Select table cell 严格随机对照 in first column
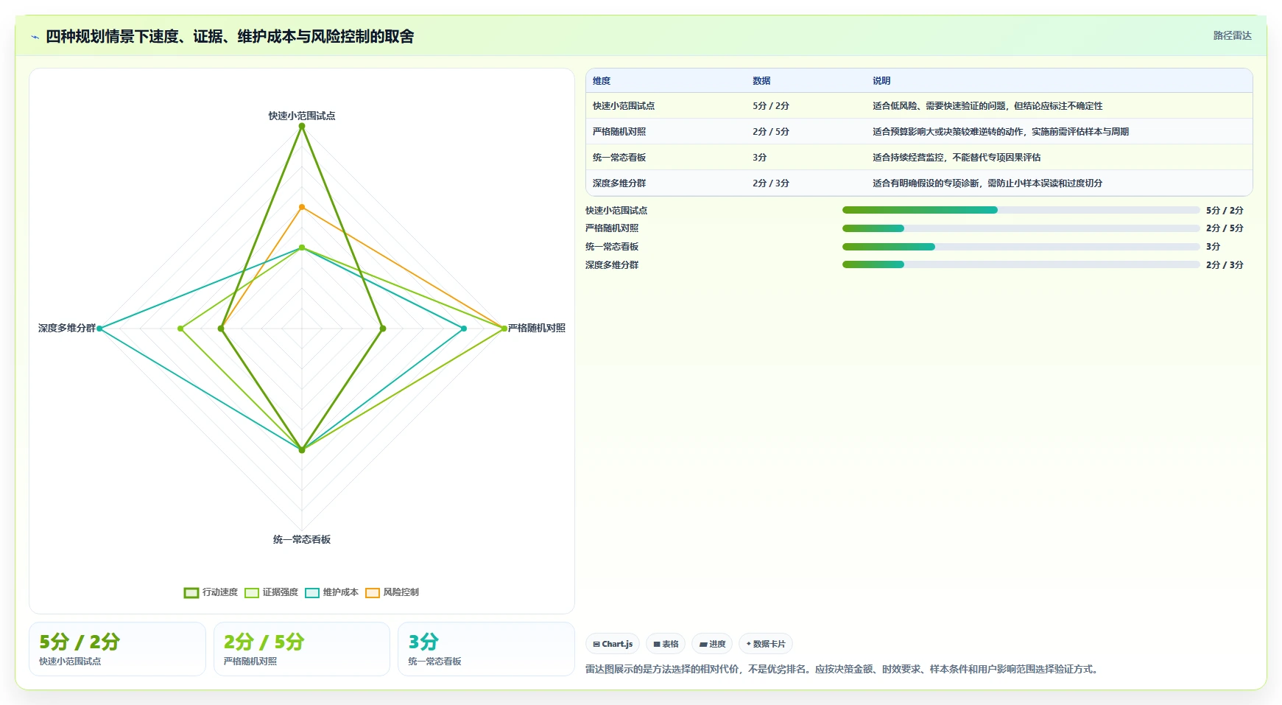The height and width of the screenshot is (705, 1282). (619, 132)
